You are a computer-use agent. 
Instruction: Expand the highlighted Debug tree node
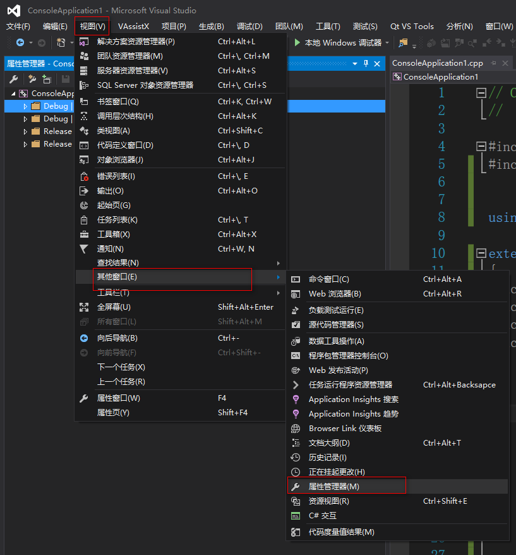coord(25,106)
